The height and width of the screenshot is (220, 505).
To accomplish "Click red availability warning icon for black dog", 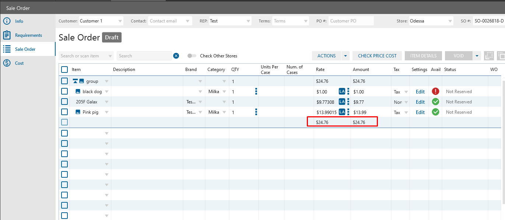I will [435, 92].
